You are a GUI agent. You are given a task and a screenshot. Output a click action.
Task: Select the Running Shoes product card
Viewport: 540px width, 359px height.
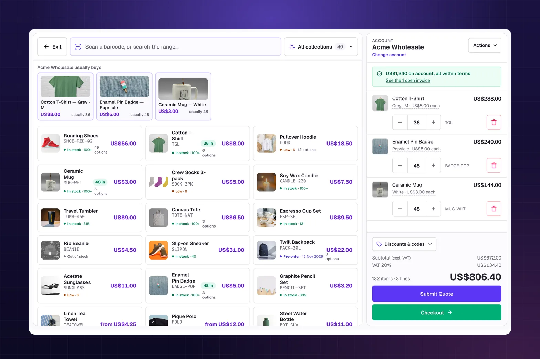90,144
